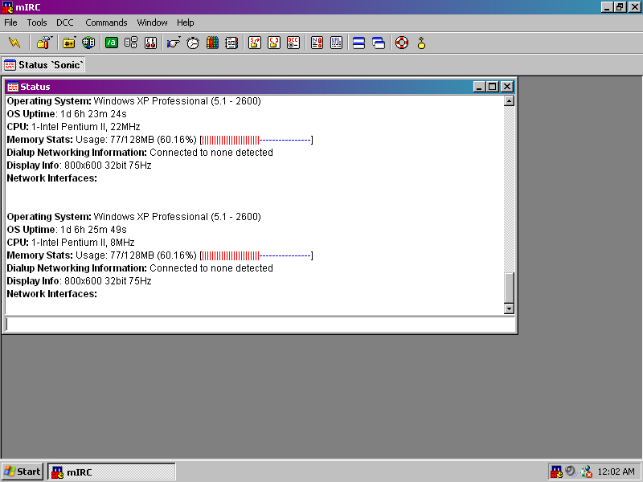
Task: Open the Scripts Editor /a icon
Action: point(112,43)
